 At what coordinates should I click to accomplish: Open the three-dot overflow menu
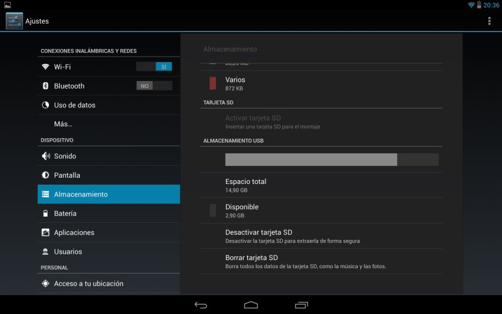489,21
